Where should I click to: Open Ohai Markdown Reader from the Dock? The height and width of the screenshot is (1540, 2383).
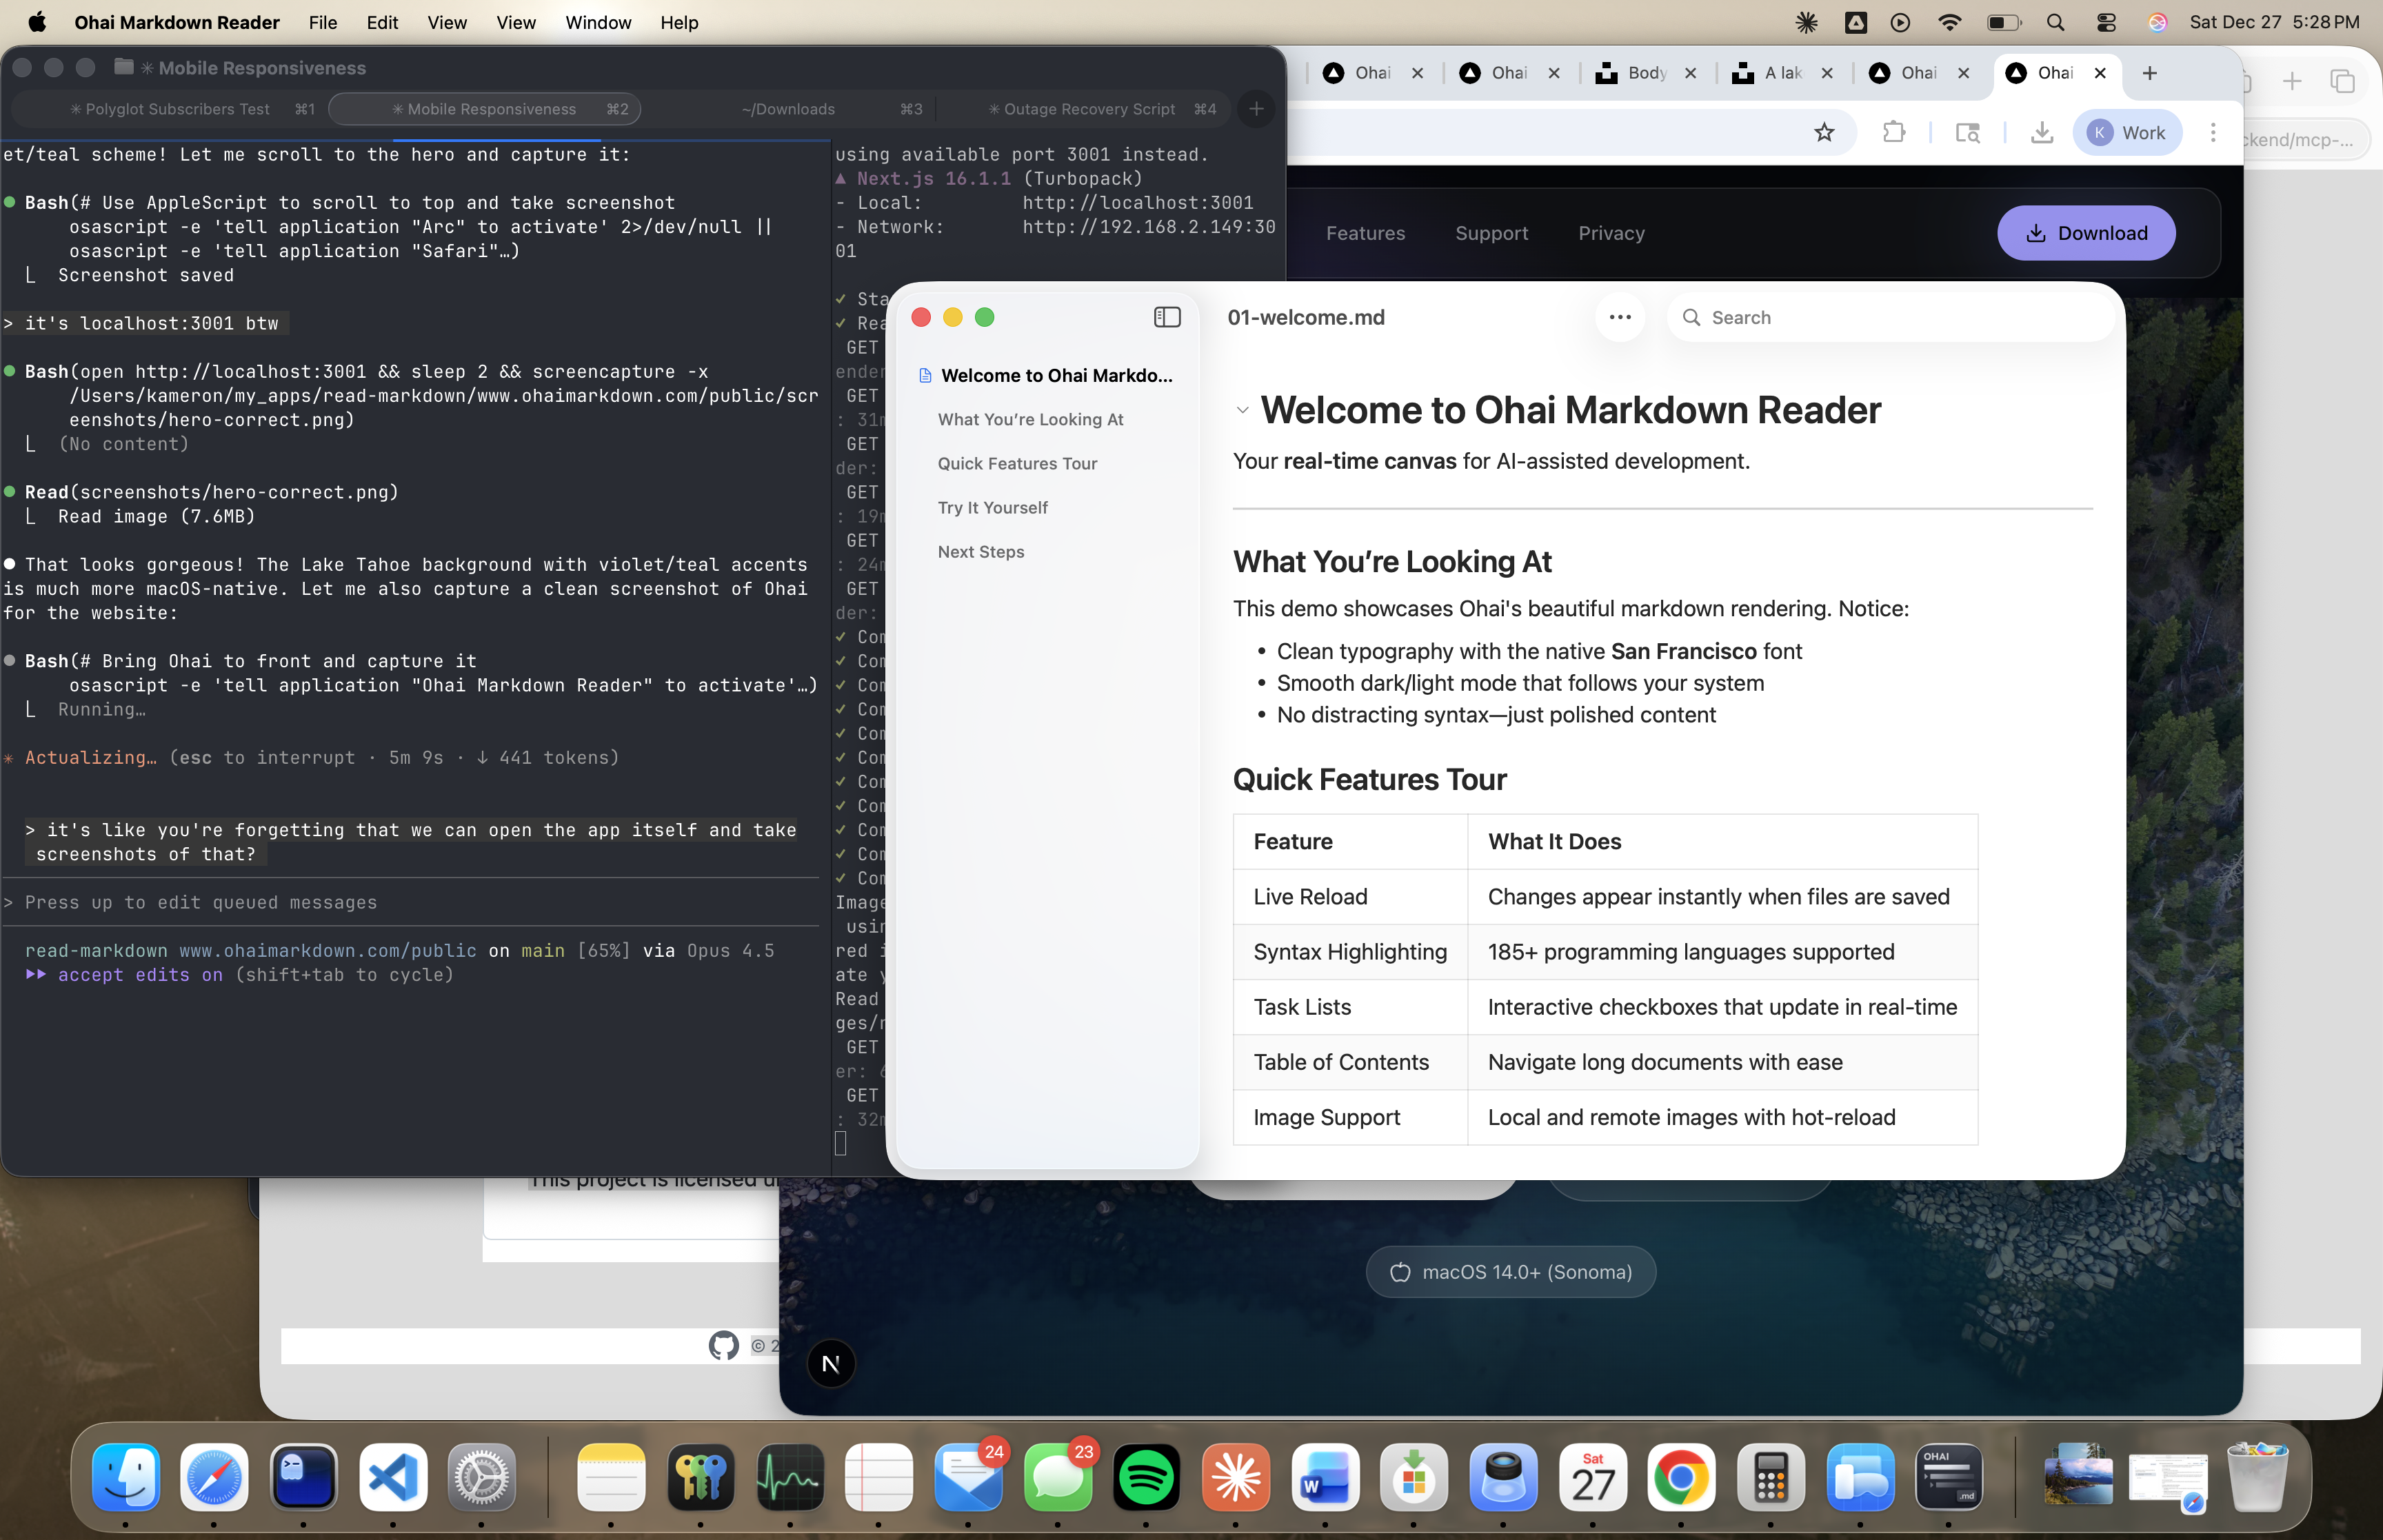(1949, 1478)
